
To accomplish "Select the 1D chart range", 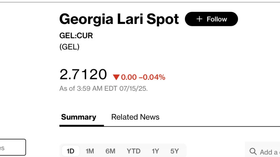I will click(x=70, y=151).
